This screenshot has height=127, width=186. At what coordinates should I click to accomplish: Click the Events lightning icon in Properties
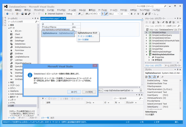[158, 77]
